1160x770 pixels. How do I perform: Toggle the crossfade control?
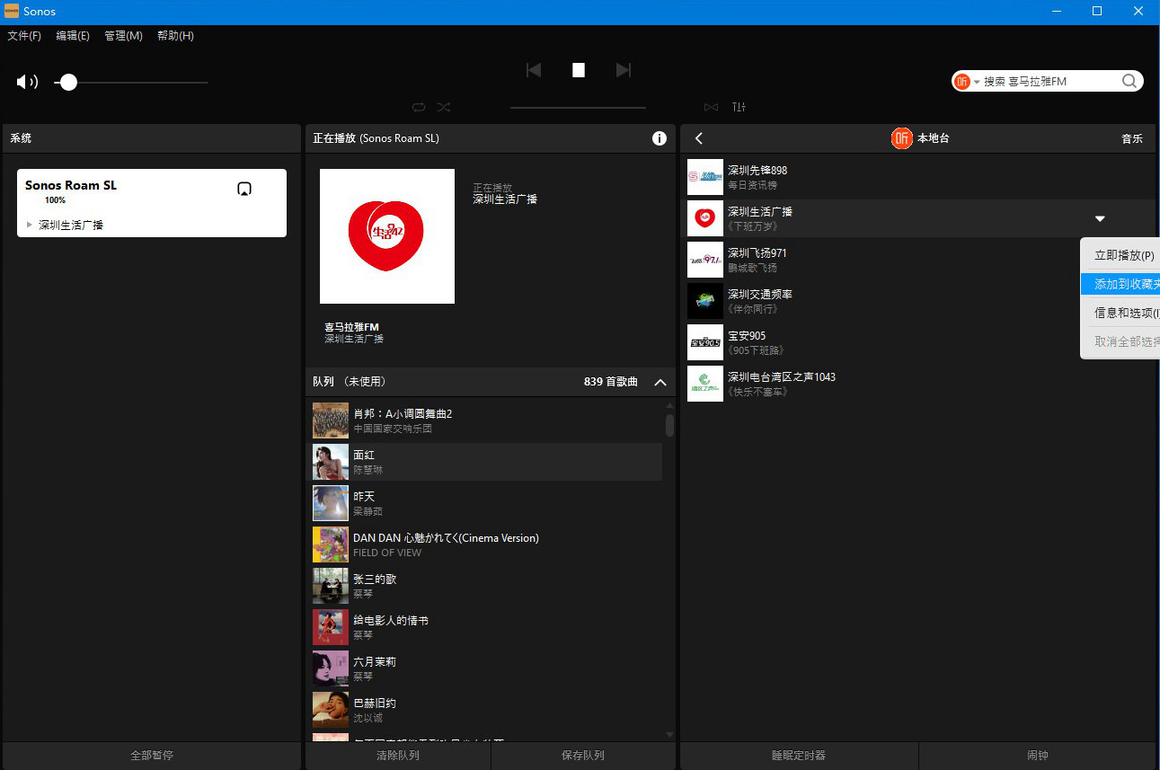click(x=712, y=107)
